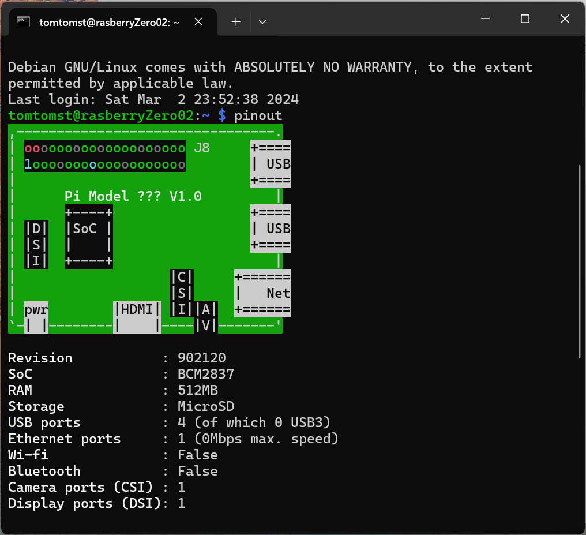Click 'Display ports (DSI)' label

(85, 504)
